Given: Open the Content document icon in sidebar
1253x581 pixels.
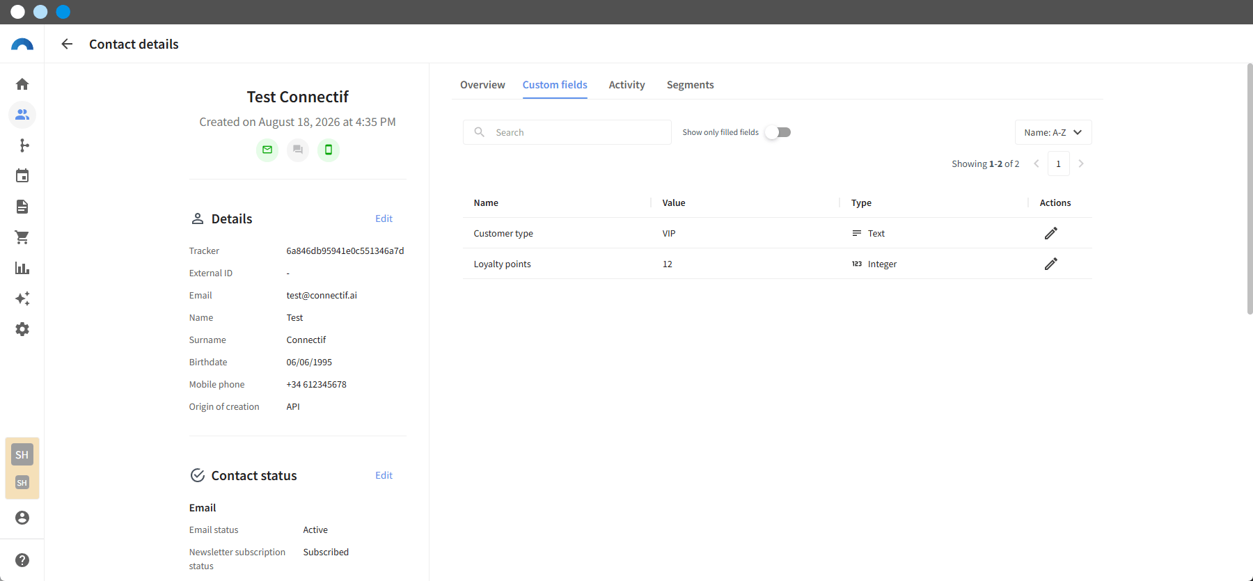Looking at the screenshot, I should coord(22,207).
